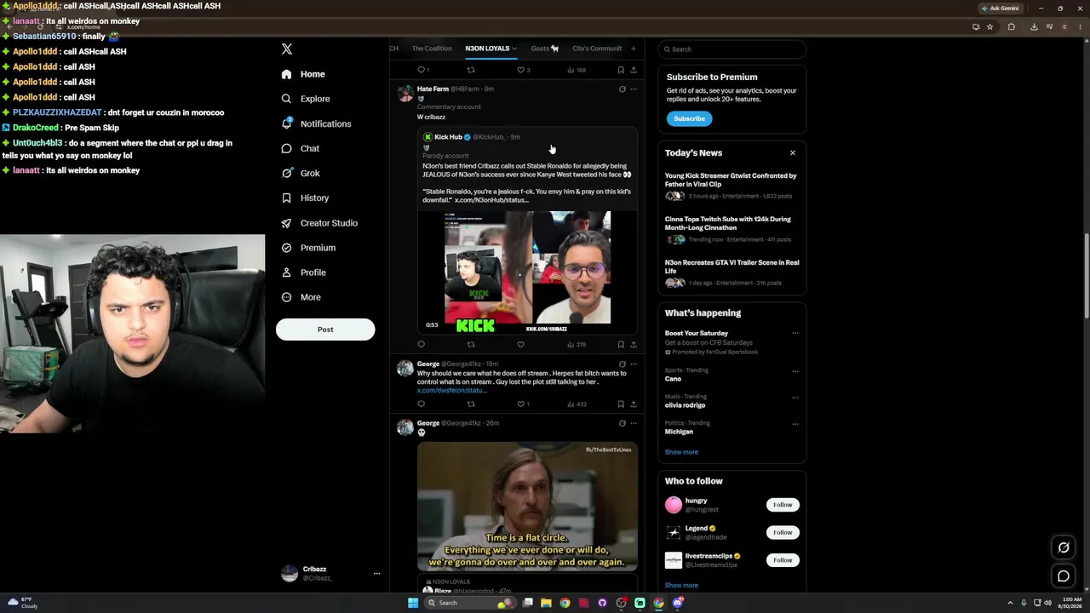Play the Kick Hub video thumbnail
This screenshot has height=613, width=1090.
tap(527, 272)
